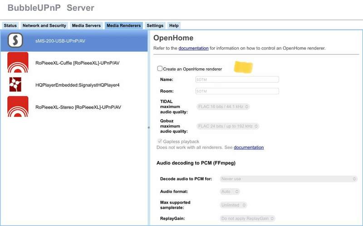Viewport: 363px width, 226px height.
Task: Open the Max supported samplerate dropdown
Action: [233, 205]
